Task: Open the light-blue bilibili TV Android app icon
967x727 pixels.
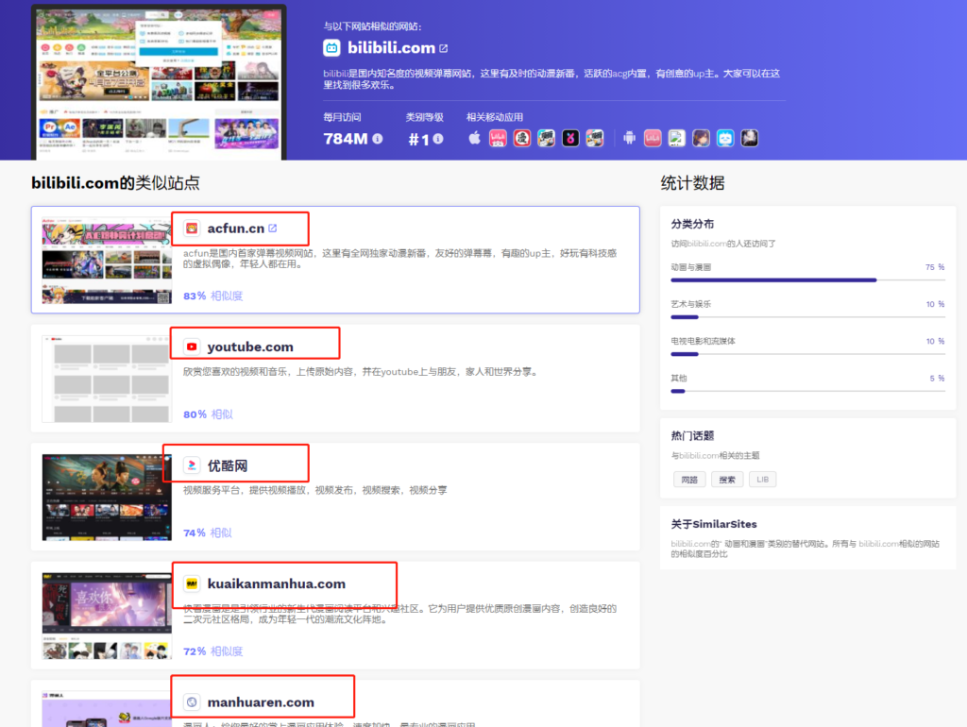Action: point(725,138)
